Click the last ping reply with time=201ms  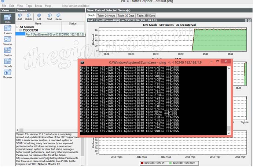(129, 131)
